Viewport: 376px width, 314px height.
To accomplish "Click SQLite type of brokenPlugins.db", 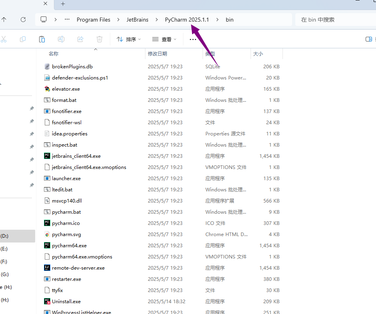I will pos(213,67).
